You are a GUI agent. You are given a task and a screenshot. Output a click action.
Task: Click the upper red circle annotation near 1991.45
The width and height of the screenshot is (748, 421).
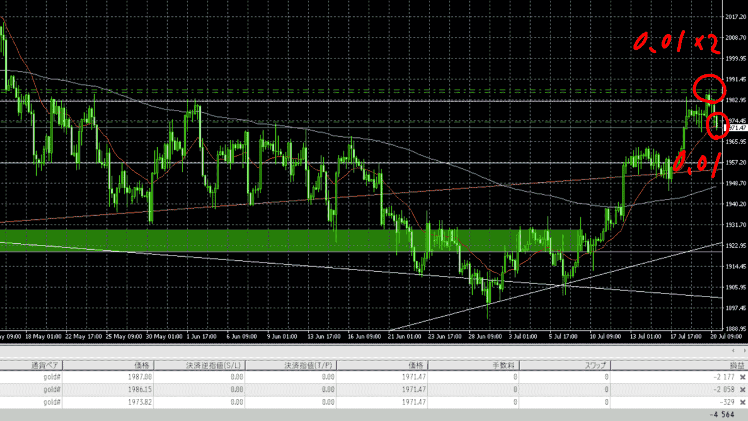pyautogui.click(x=709, y=89)
